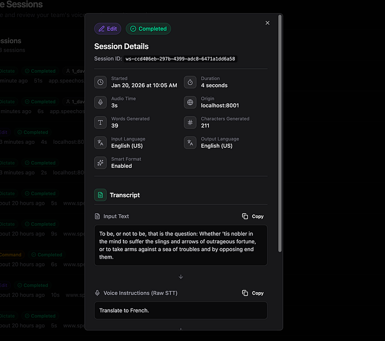Copy the Input Text content
The image size is (385, 341).
(252, 217)
